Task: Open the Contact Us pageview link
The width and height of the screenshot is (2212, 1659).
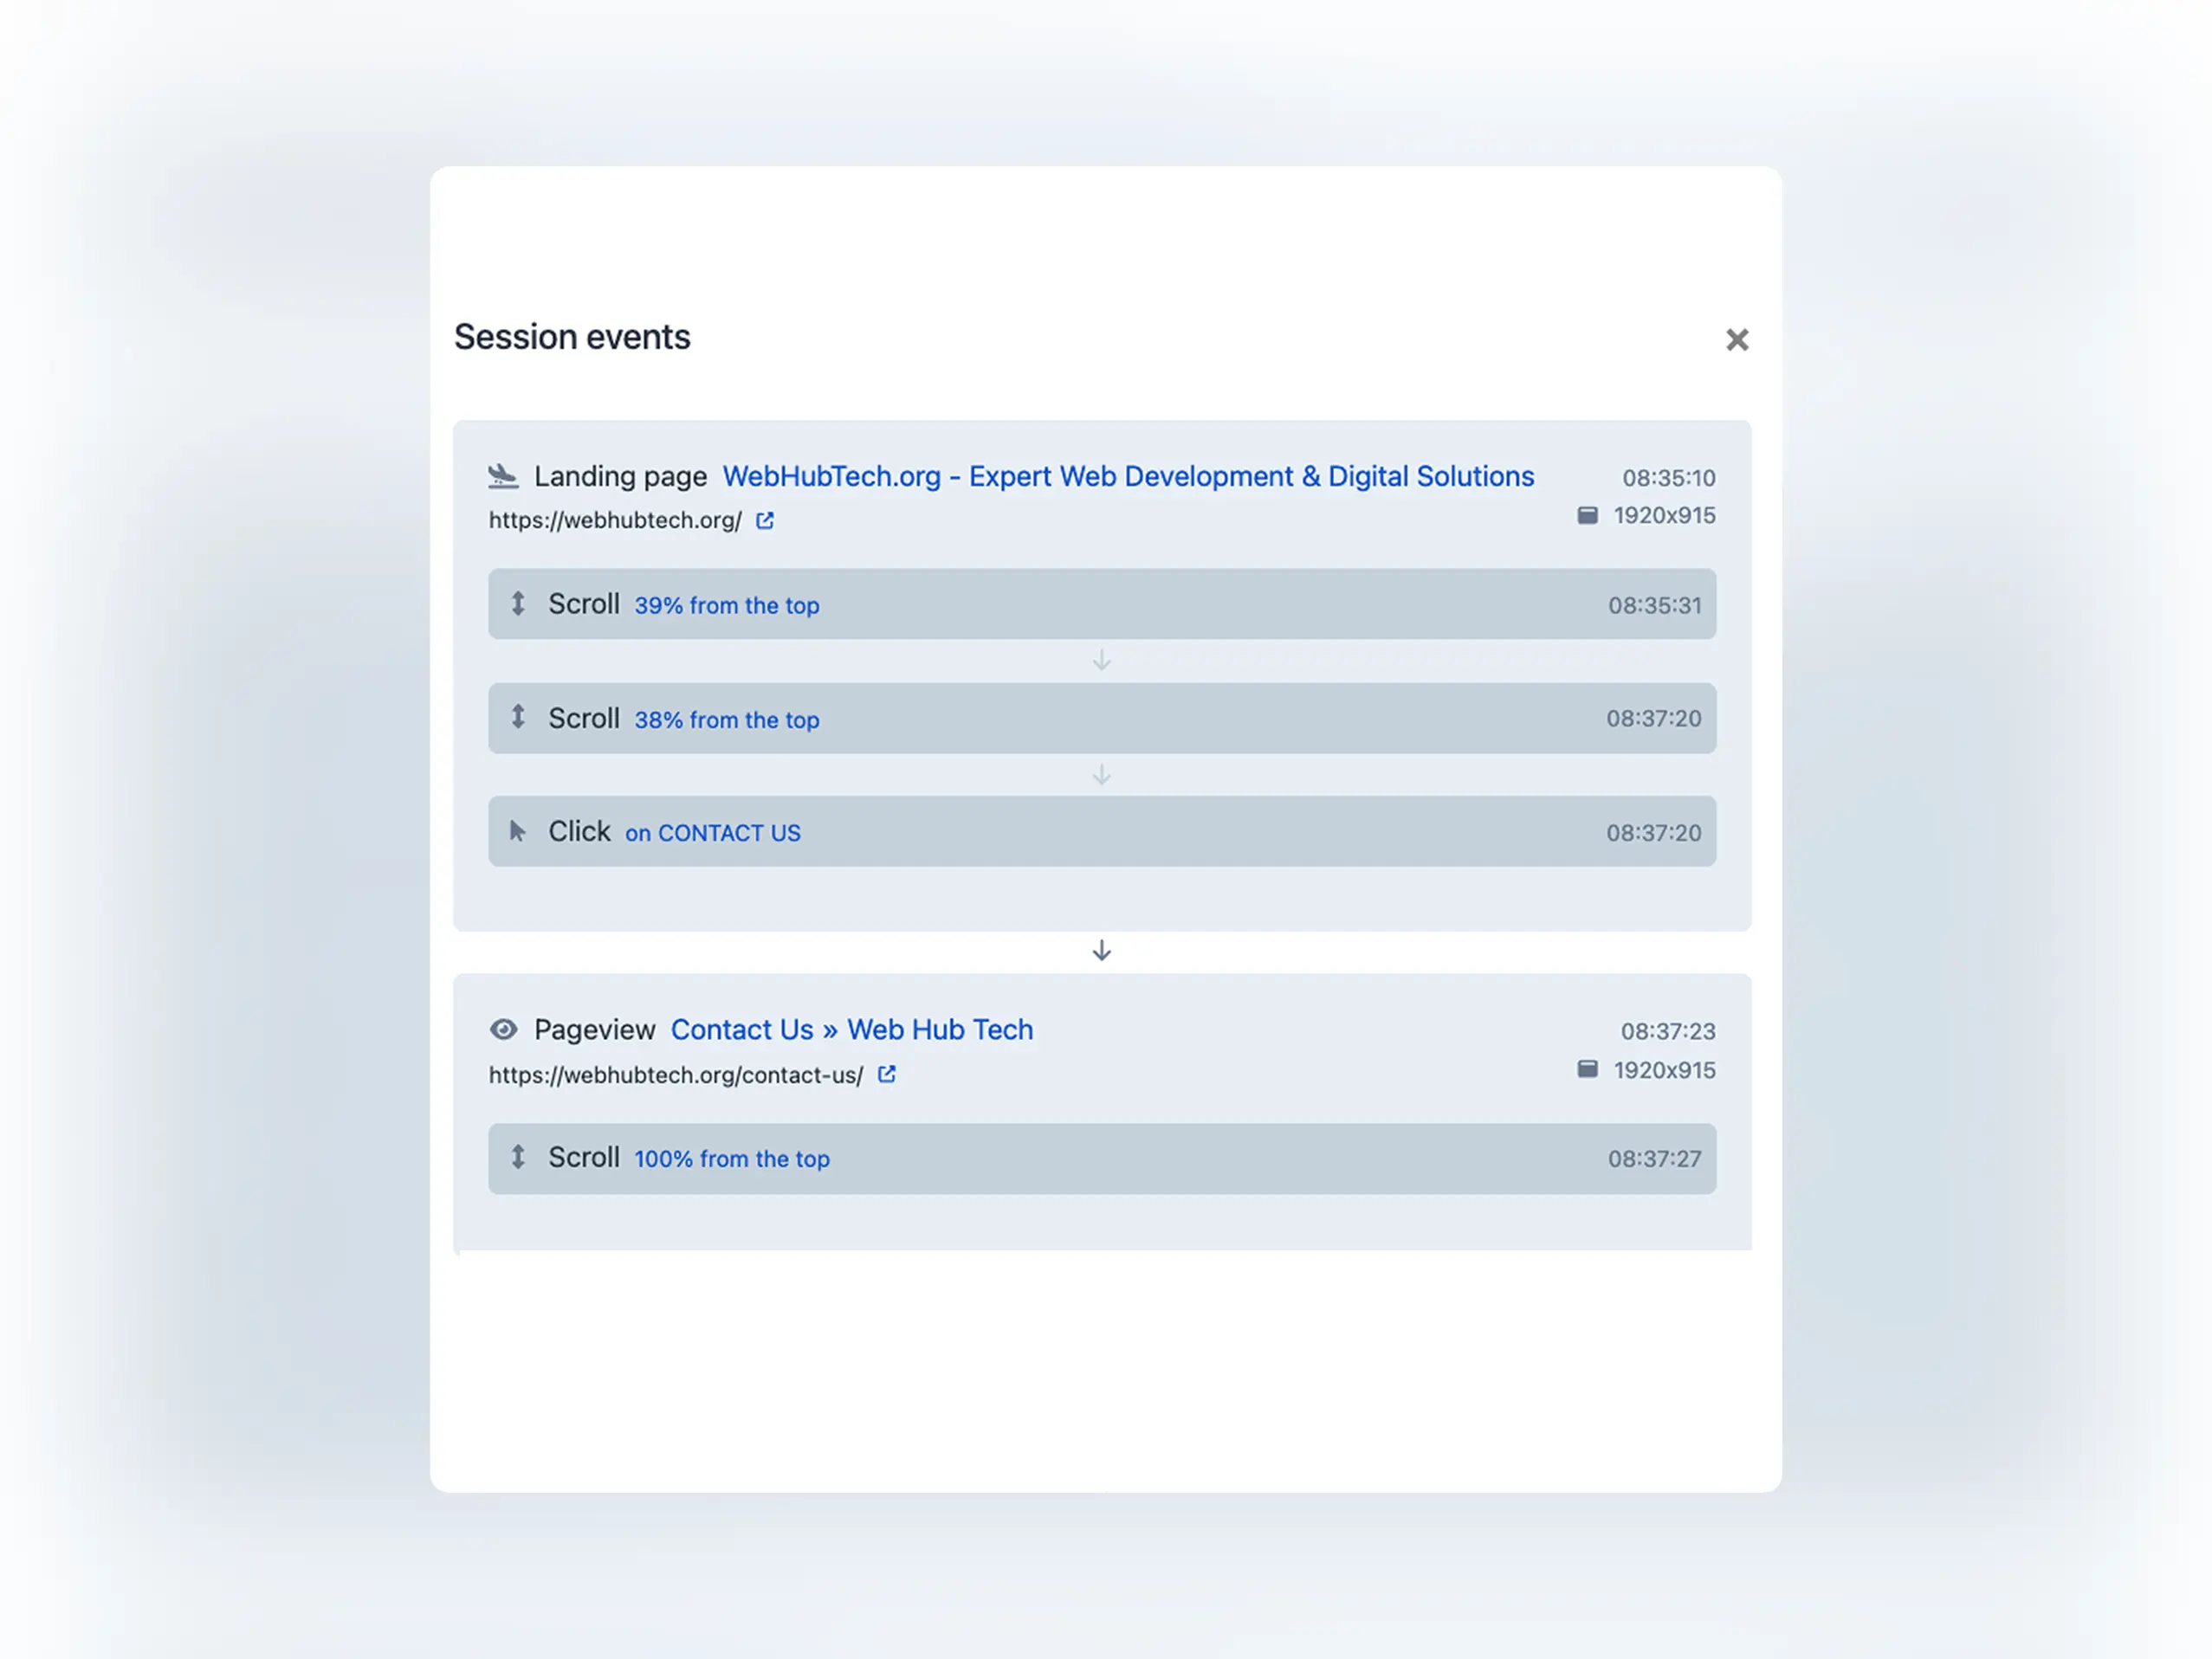Action: coord(851,1029)
